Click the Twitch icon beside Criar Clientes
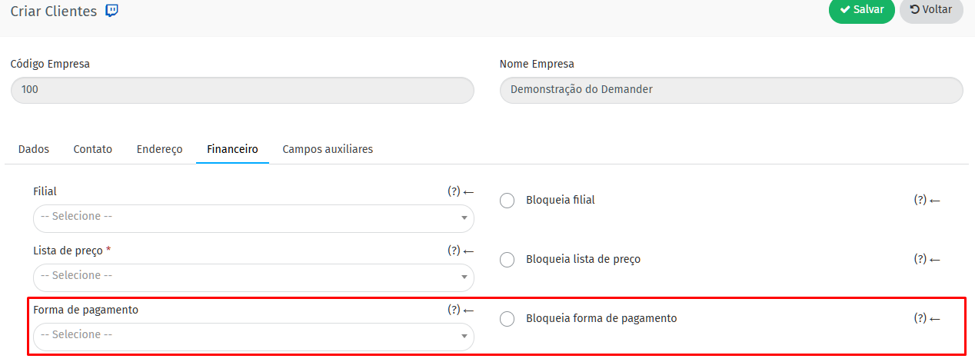The image size is (975, 362). pyautogui.click(x=112, y=11)
